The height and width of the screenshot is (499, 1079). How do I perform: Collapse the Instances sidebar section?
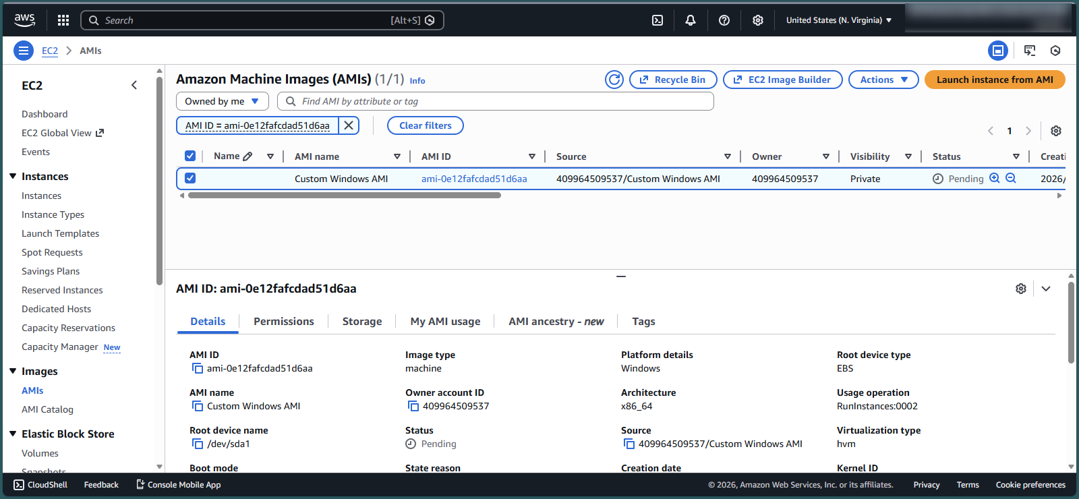coord(13,176)
